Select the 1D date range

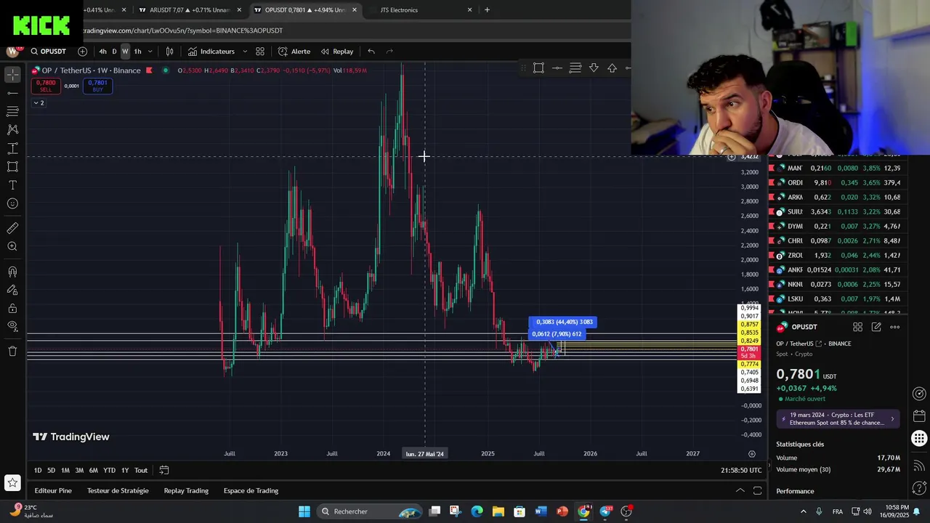click(38, 470)
